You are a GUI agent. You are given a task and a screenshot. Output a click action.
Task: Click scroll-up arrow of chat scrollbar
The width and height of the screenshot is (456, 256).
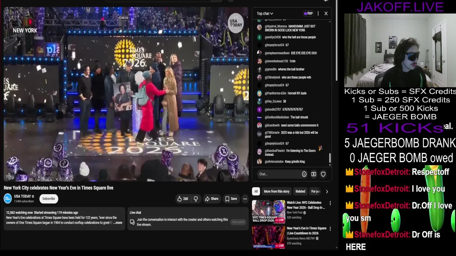pos(330,21)
